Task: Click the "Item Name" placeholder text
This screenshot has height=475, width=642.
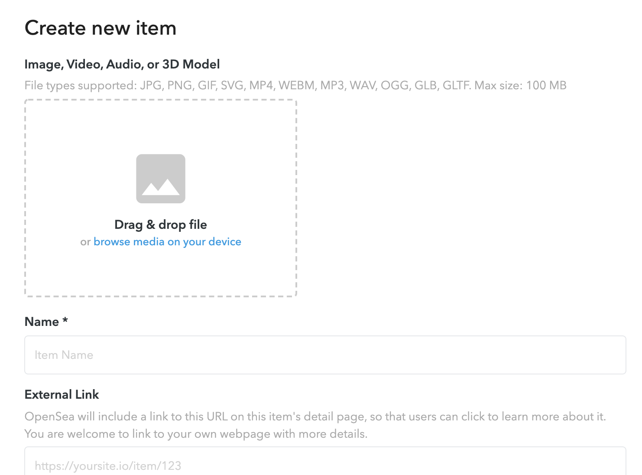Action: point(64,355)
